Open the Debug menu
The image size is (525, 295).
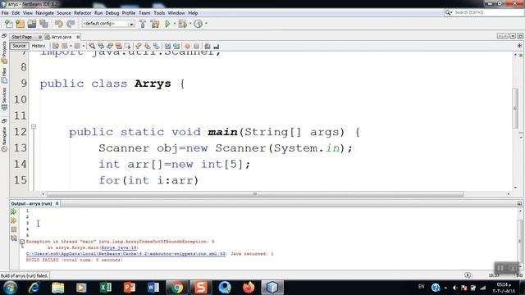pyautogui.click(x=112, y=13)
